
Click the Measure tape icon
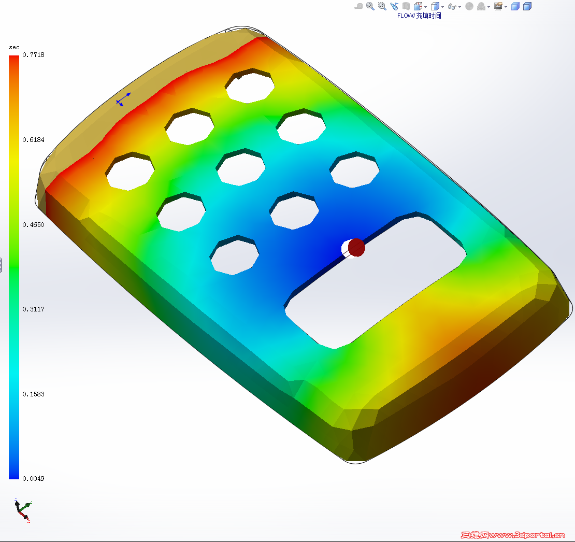pyautogui.click(x=358, y=6)
